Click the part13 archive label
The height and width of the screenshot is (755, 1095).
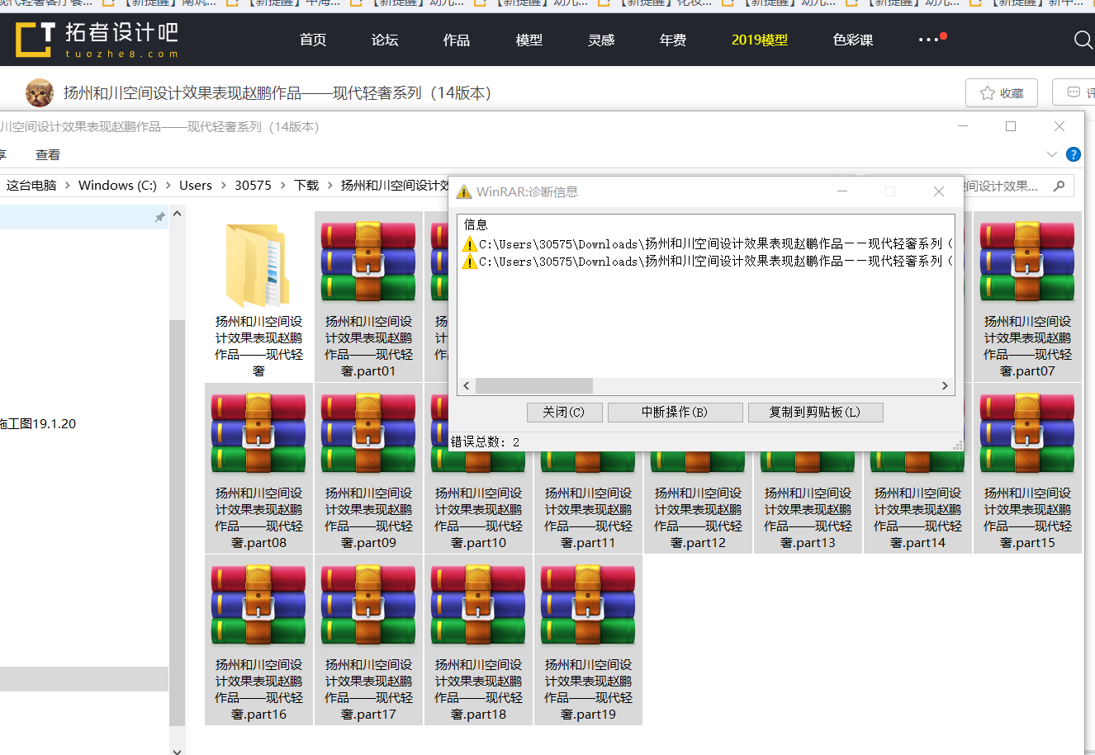click(x=808, y=517)
